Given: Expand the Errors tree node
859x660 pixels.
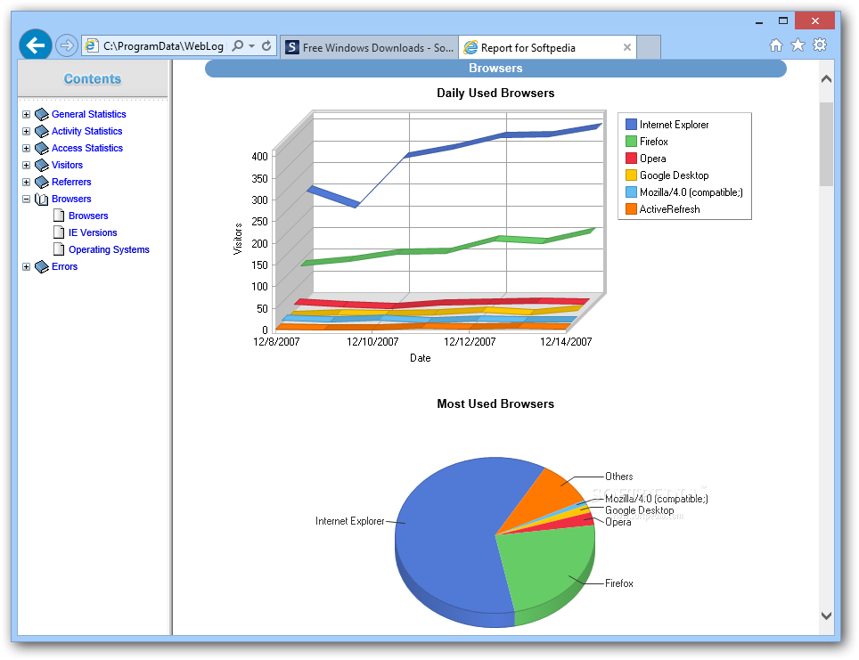Looking at the screenshot, I should tap(27, 266).
